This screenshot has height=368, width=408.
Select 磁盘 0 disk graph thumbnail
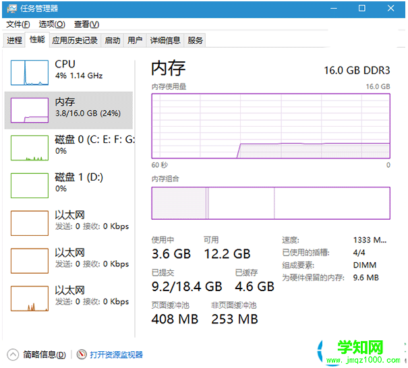(28, 148)
